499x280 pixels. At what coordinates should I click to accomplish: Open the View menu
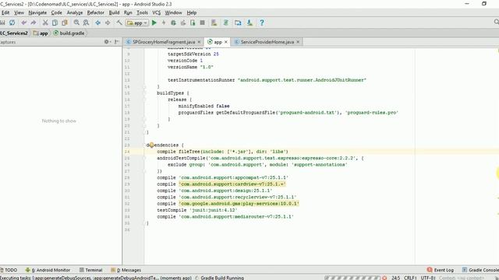19,12
